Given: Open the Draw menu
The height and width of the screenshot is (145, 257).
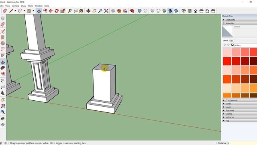Looking at the screenshot, I should [x=23, y=6].
